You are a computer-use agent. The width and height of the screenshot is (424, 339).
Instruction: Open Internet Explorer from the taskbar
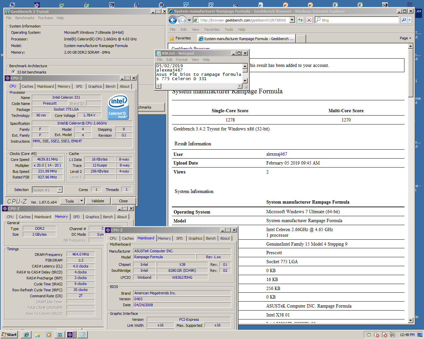tap(26, 335)
